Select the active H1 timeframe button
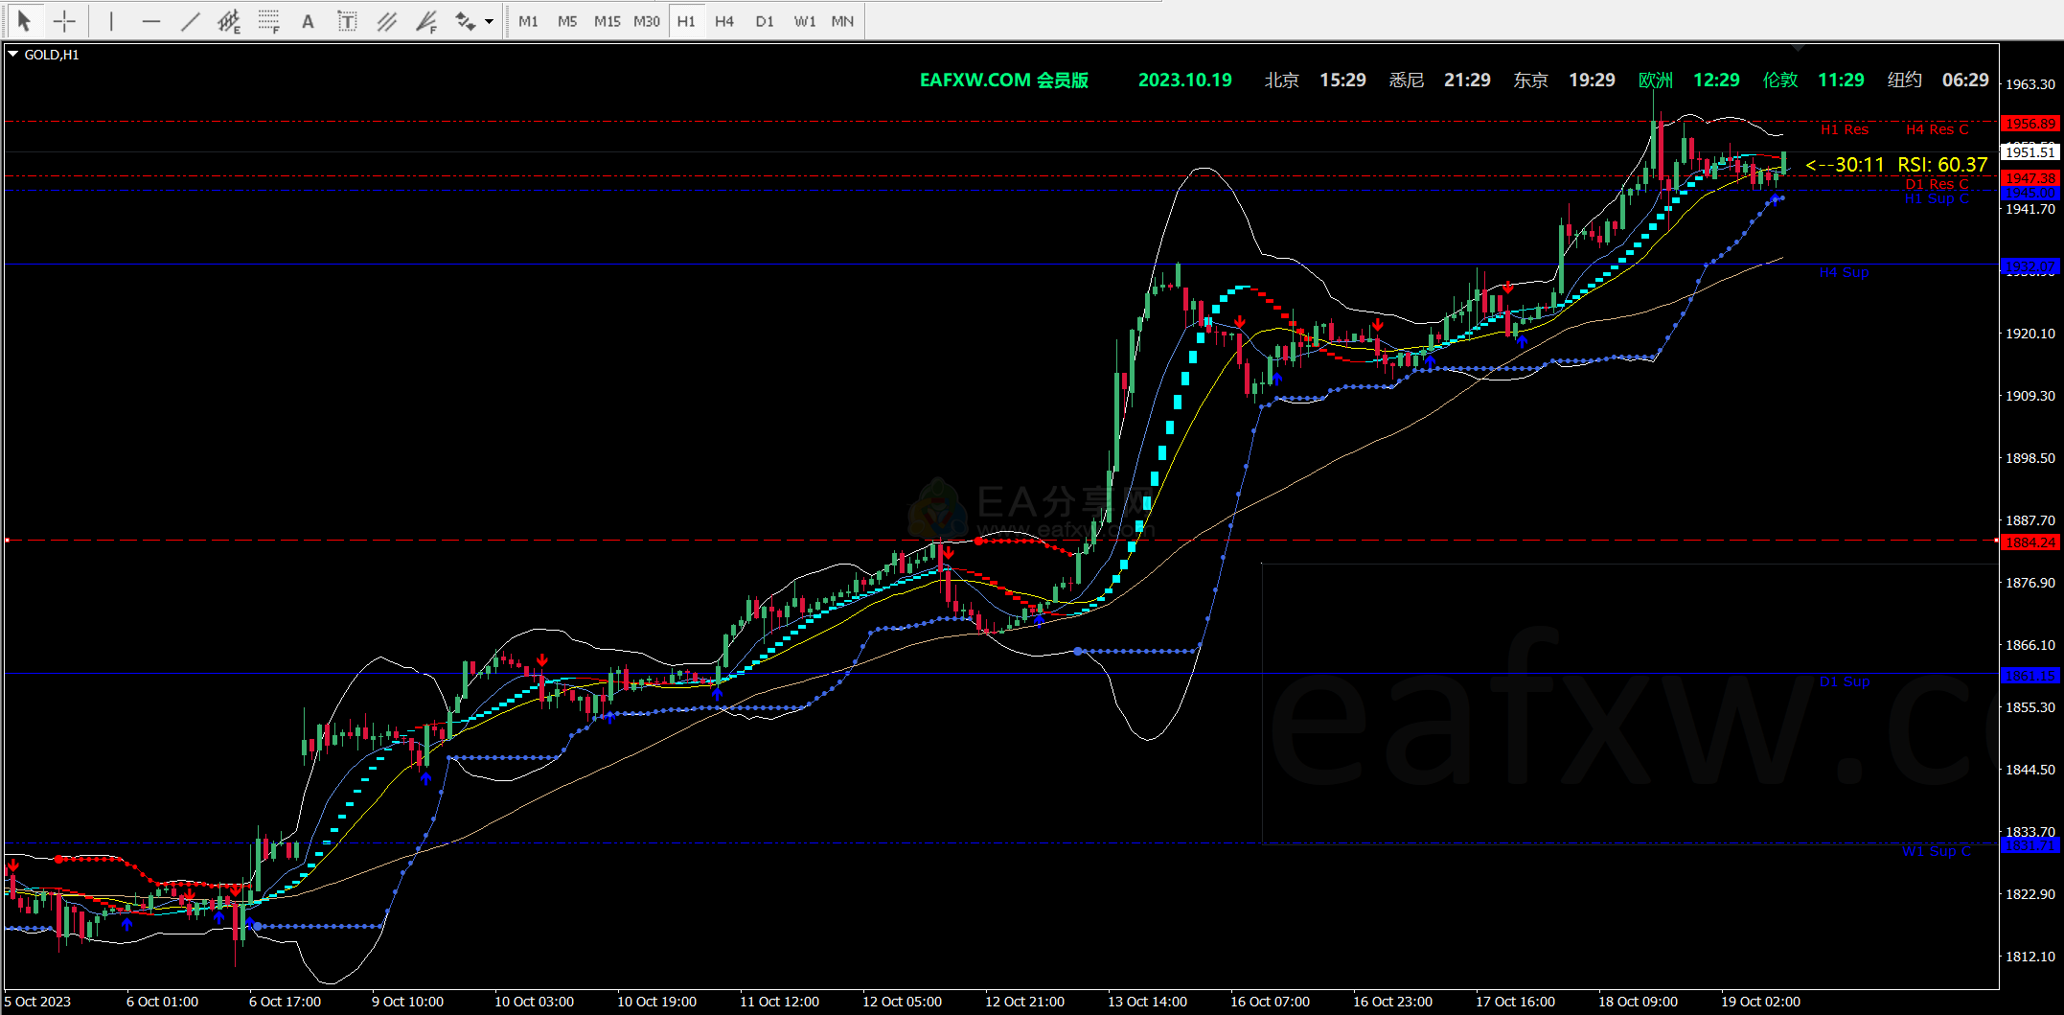Image resolution: width=2064 pixels, height=1015 pixels. pos(686,21)
